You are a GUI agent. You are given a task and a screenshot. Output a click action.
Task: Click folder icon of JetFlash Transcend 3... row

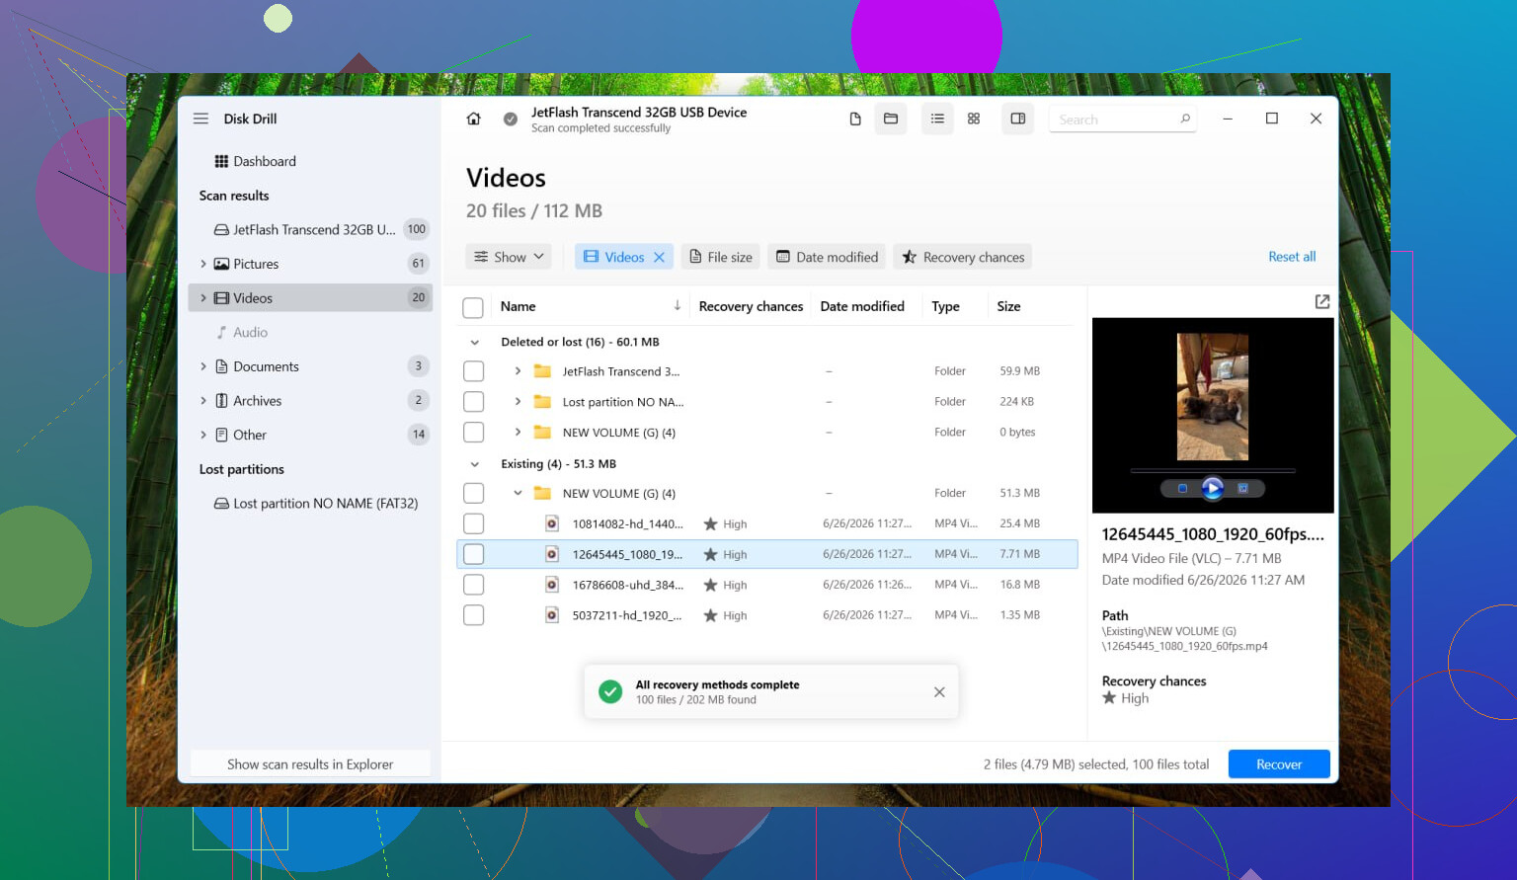(x=542, y=371)
